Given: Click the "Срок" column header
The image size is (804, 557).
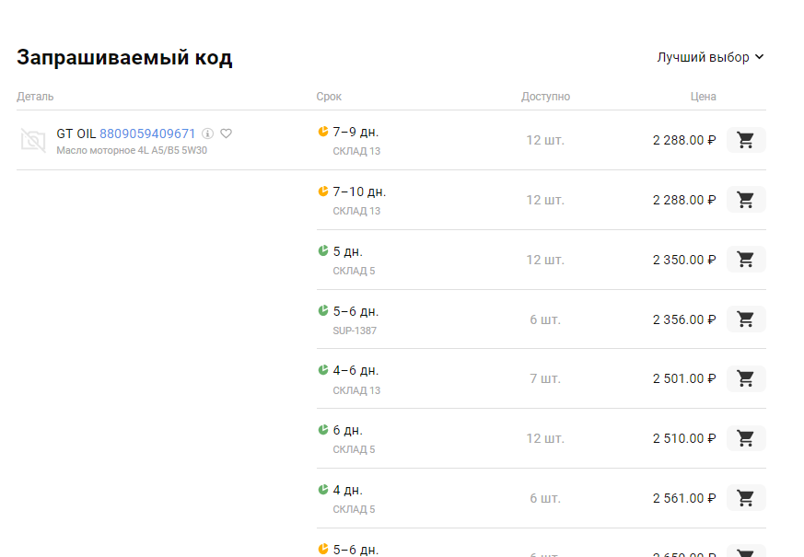Looking at the screenshot, I should [x=329, y=97].
